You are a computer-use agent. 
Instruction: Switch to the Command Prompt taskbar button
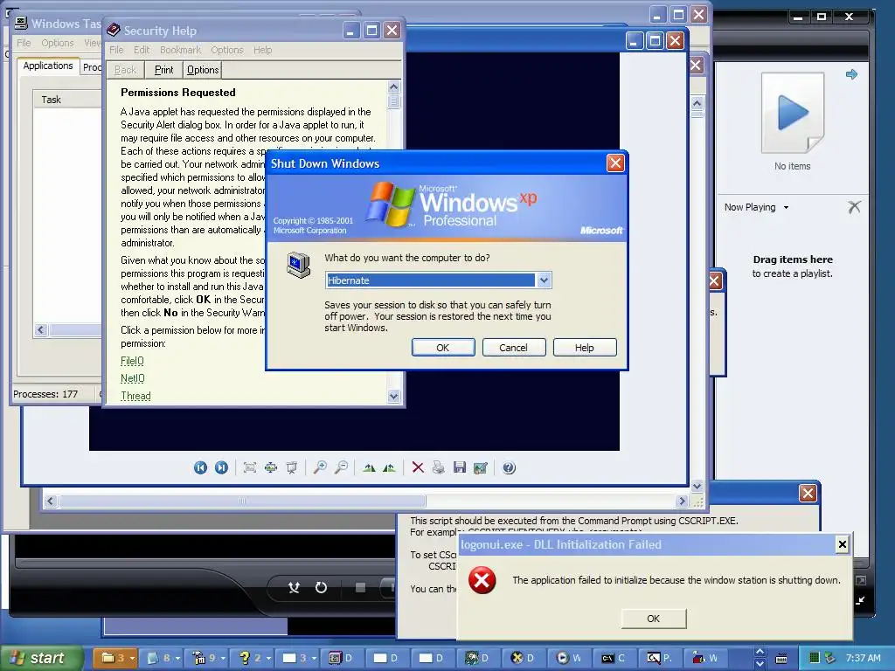pos(614,658)
